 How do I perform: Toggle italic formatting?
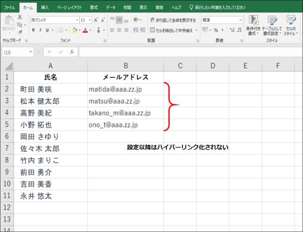(x=40, y=30)
